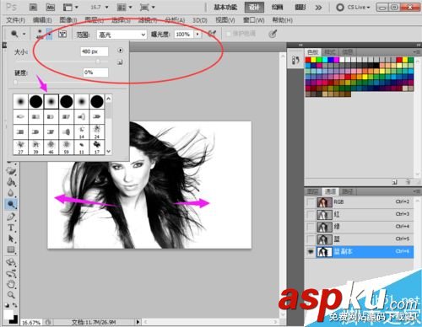Show more workspaces with the double arrow
This screenshot has width=422, height=327.
[318, 8]
